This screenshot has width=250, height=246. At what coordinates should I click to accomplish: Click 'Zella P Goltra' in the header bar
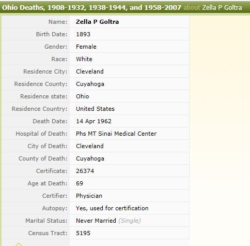(x=222, y=8)
